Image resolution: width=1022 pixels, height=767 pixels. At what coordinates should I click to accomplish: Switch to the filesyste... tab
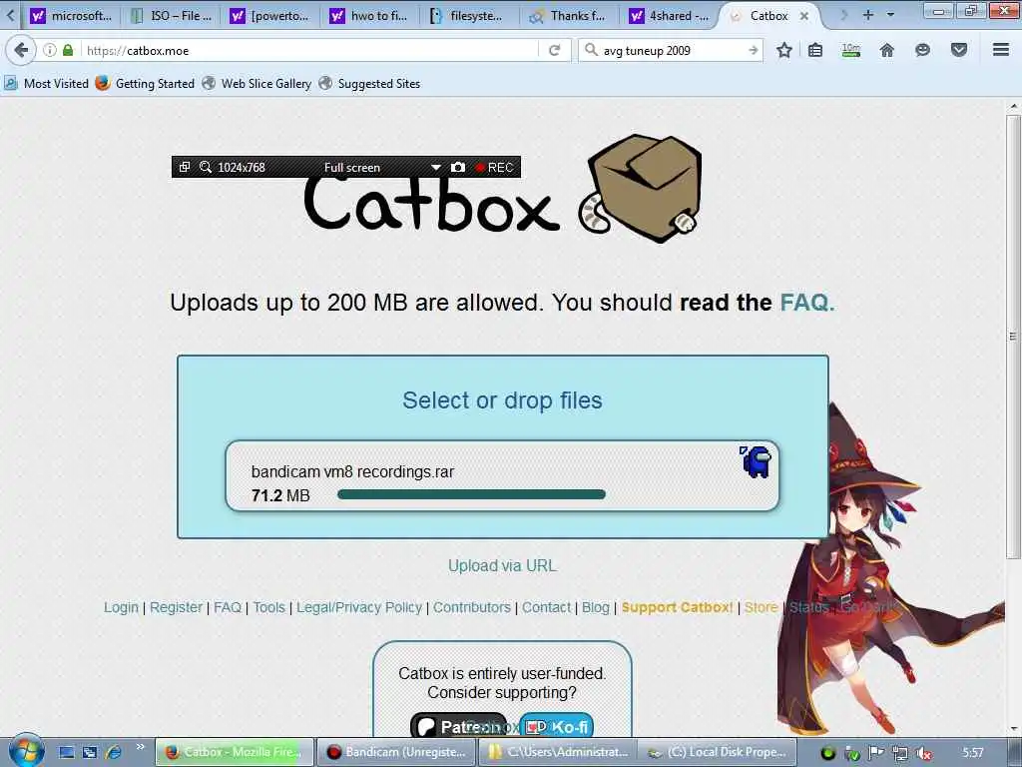click(469, 16)
